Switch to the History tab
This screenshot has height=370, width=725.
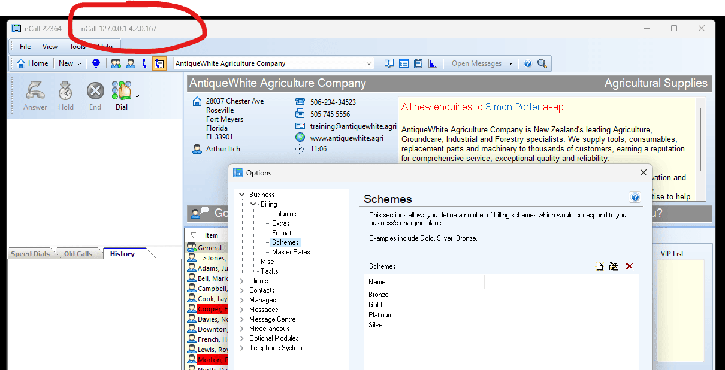(x=122, y=254)
